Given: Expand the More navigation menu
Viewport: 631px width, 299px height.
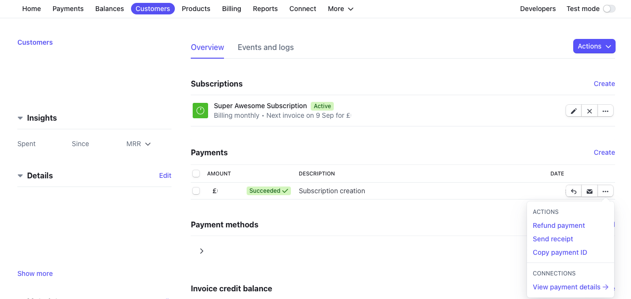Looking at the screenshot, I should [340, 9].
